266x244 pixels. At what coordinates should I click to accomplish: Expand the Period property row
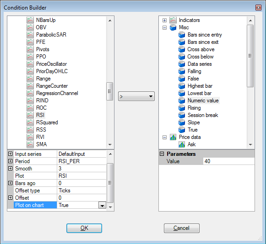[x=11, y=161]
